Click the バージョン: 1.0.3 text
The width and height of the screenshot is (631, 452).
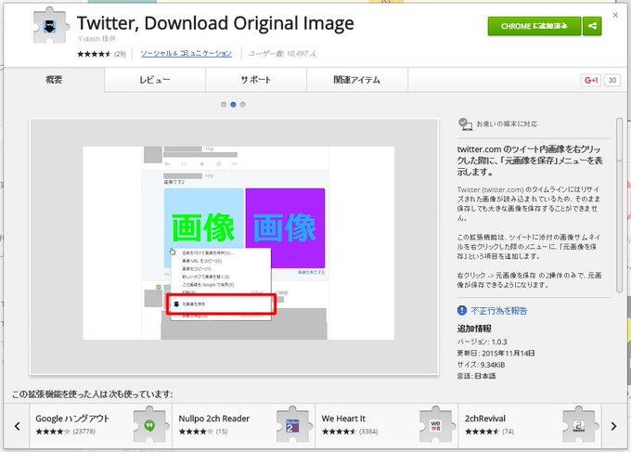point(483,342)
